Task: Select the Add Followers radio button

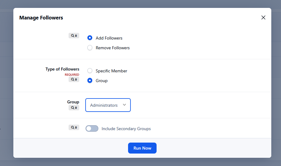Action: [90, 38]
